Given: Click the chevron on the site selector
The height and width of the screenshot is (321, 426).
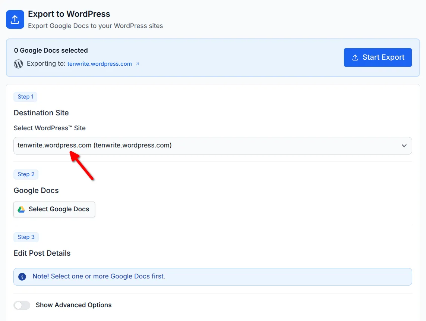Looking at the screenshot, I should [x=404, y=146].
